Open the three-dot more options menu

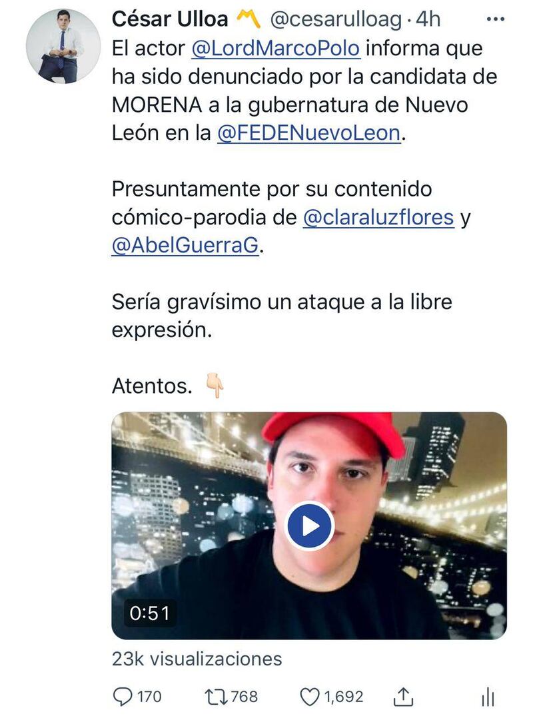(x=496, y=19)
